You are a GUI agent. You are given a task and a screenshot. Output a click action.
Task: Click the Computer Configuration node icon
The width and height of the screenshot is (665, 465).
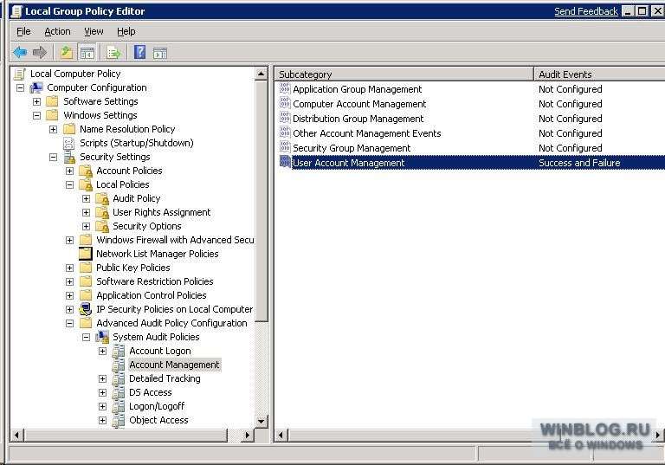36,87
